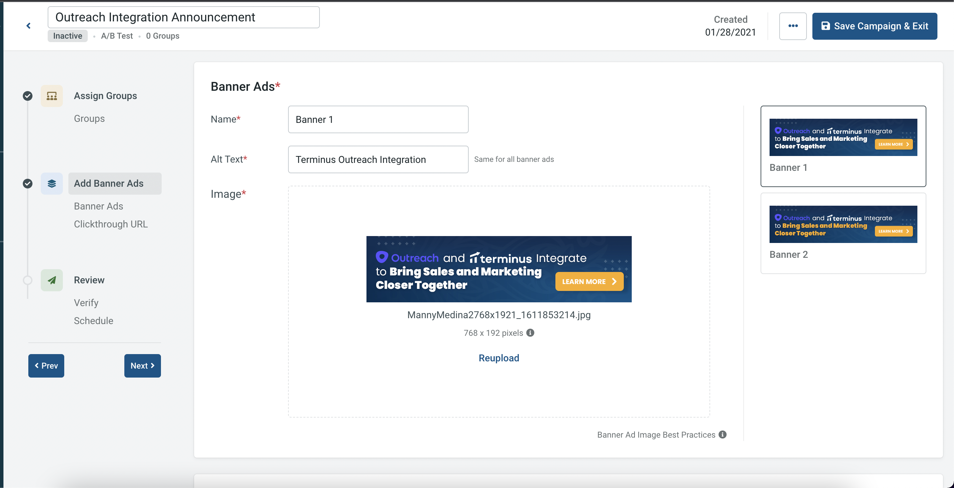Open the Assign Groups step
Viewport: 954px width, 488px height.
point(106,96)
